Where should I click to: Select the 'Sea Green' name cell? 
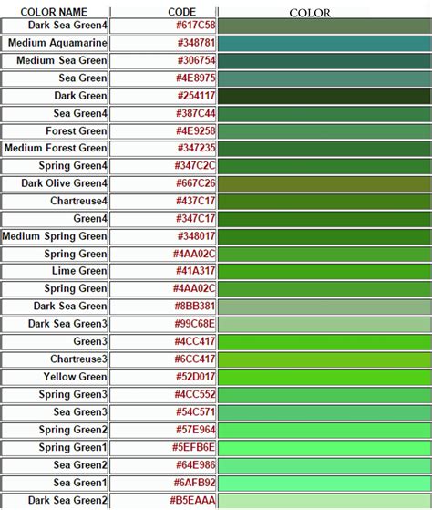click(x=55, y=78)
